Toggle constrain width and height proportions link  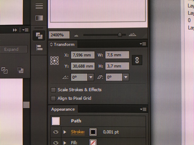pos(137,60)
